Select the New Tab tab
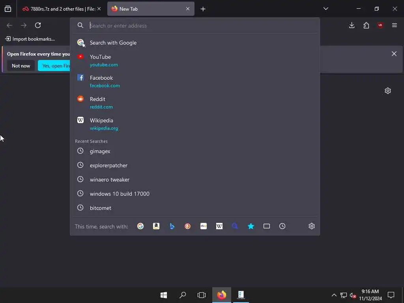Image resolution: width=404 pixels, height=303 pixels. click(x=151, y=9)
